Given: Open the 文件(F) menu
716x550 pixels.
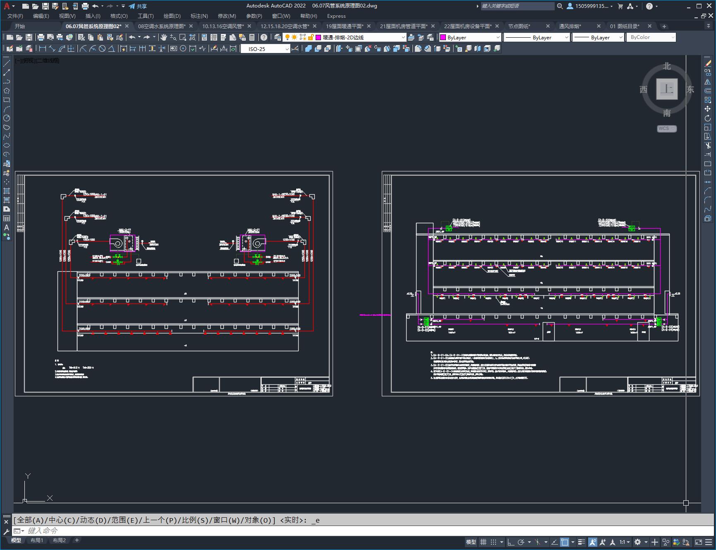Looking at the screenshot, I should click(15, 16).
